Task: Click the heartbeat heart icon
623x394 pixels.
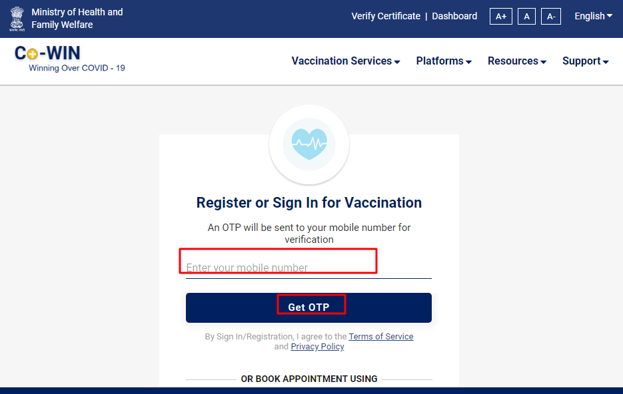Action: point(309,144)
